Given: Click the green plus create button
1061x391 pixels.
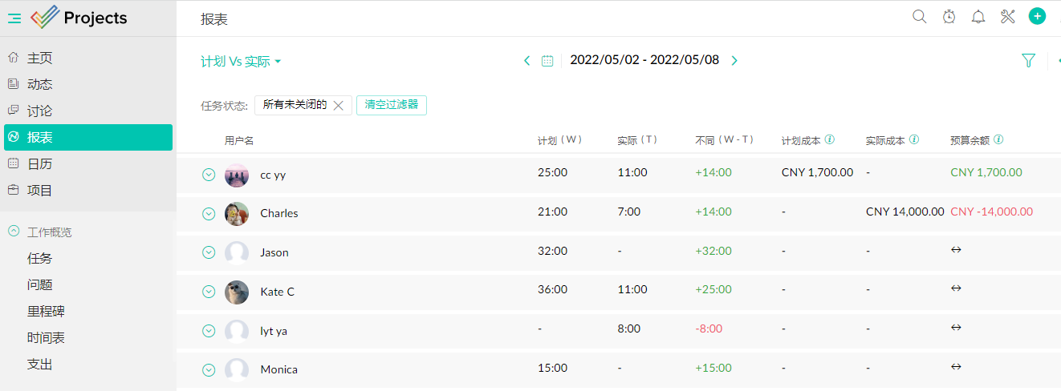Looking at the screenshot, I should tap(1037, 16).
